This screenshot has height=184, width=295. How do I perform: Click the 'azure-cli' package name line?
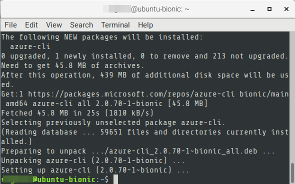click(30, 46)
